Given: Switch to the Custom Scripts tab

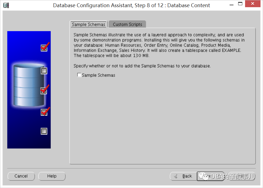Looking at the screenshot, I should coord(127,24).
